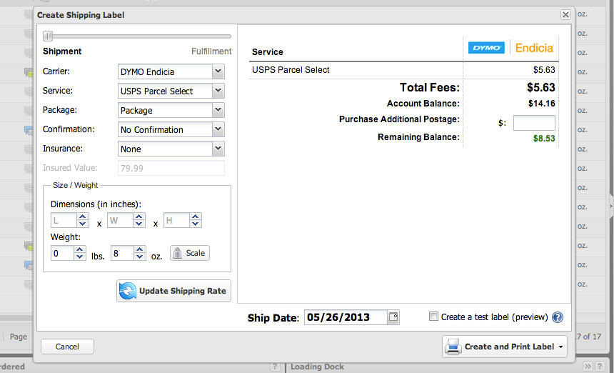Click the blue help icon near test label
Image resolution: width=614 pixels, height=373 pixels.
pyautogui.click(x=558, y=317)
